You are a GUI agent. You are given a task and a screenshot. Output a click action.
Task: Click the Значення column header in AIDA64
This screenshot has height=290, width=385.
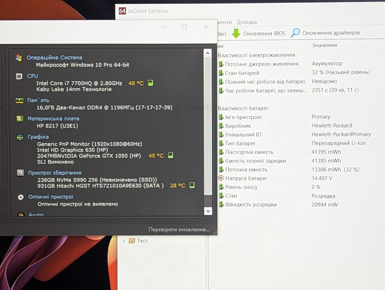(x=324, y=45)
